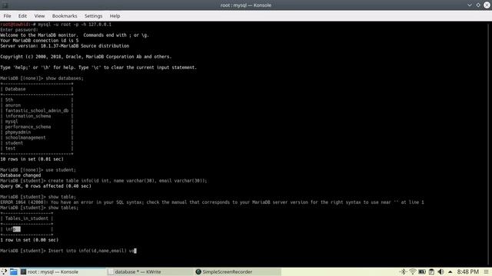Open the Settings menu

(93, 16)
